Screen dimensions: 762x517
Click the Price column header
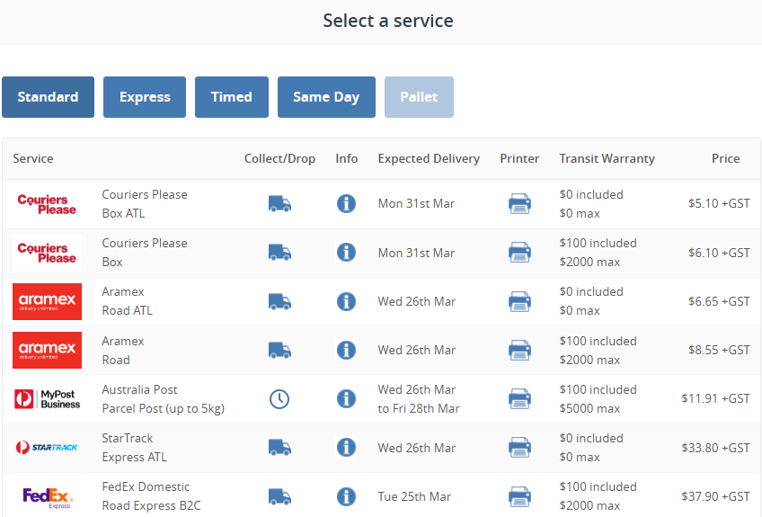click(725, 158)
